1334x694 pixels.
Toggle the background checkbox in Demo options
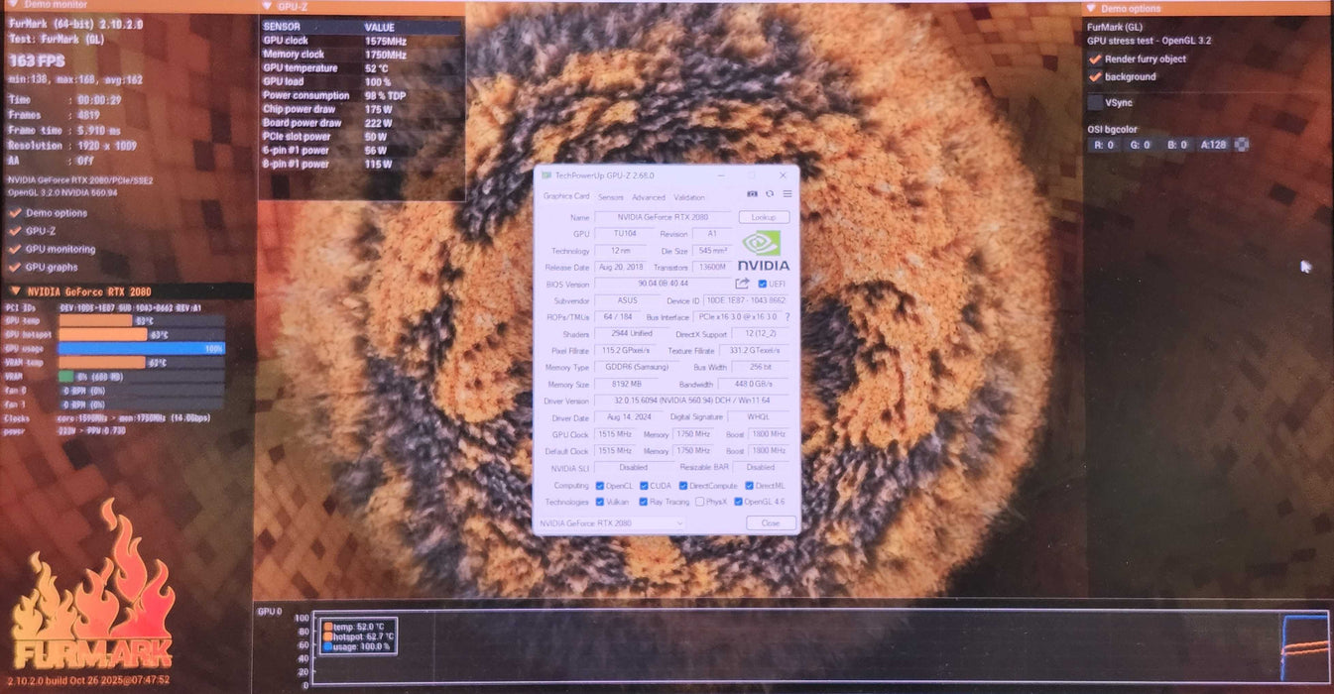1095,76
